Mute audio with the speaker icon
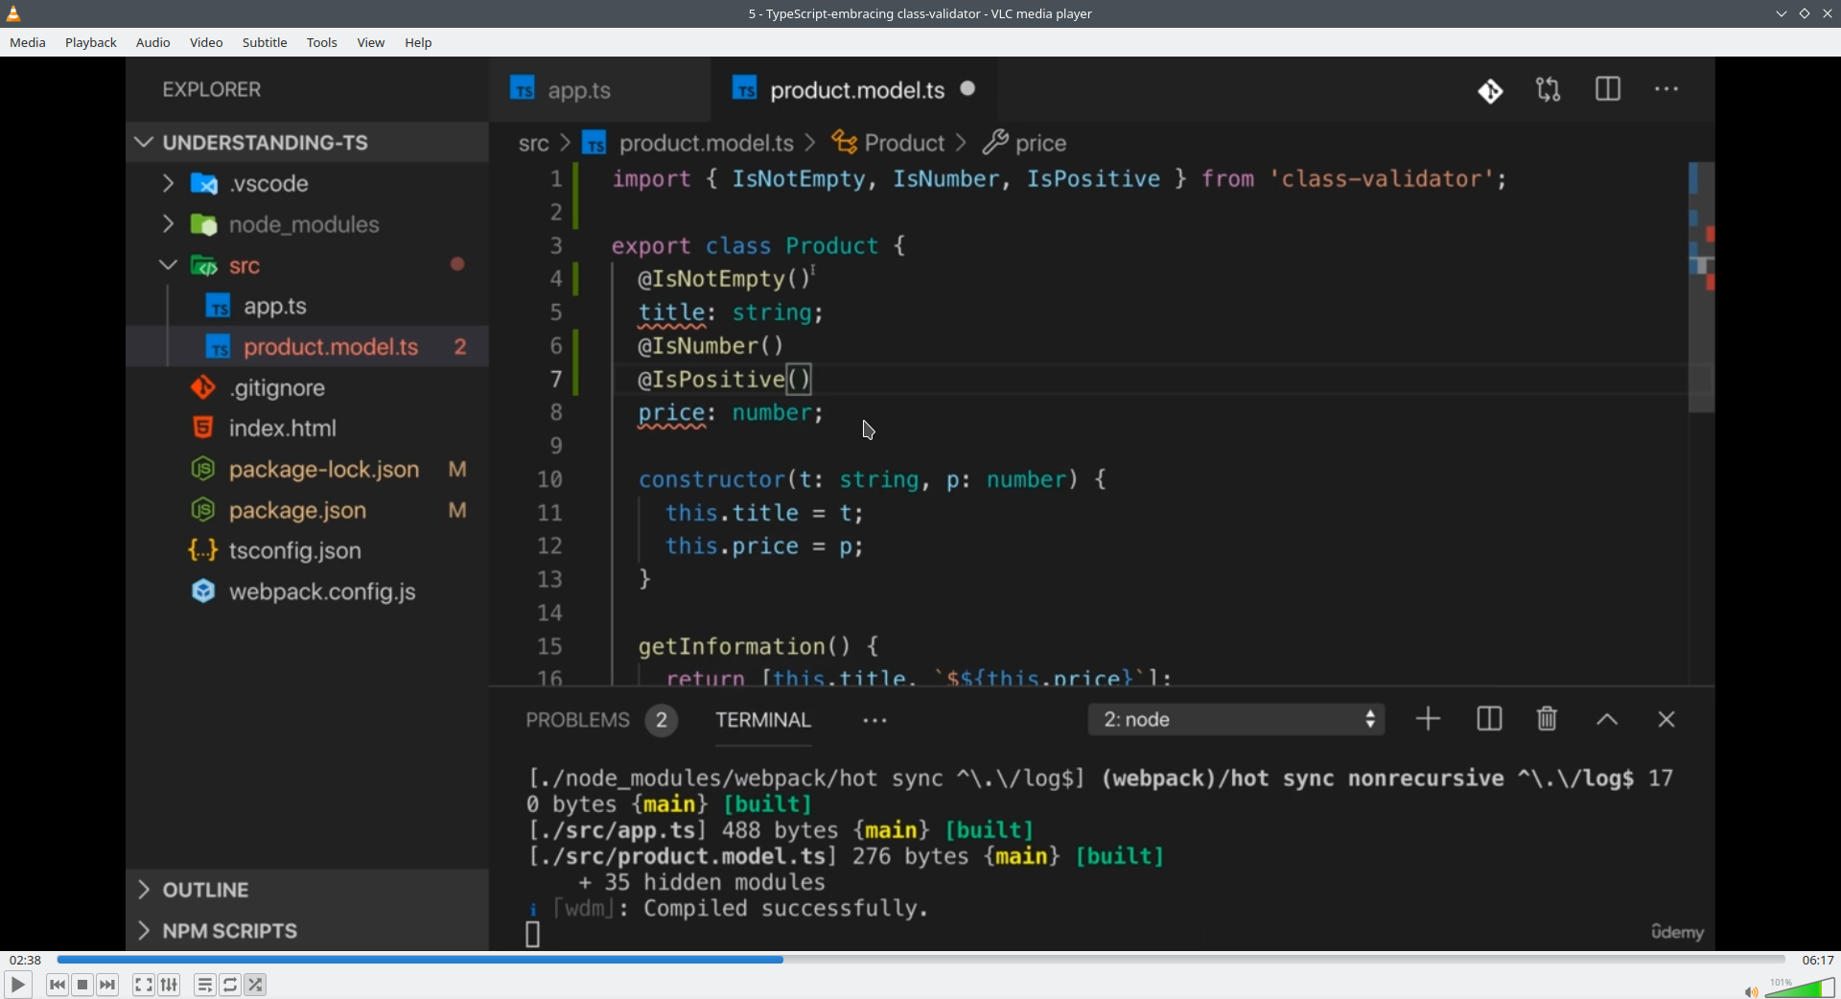 tap(1751, 991)
